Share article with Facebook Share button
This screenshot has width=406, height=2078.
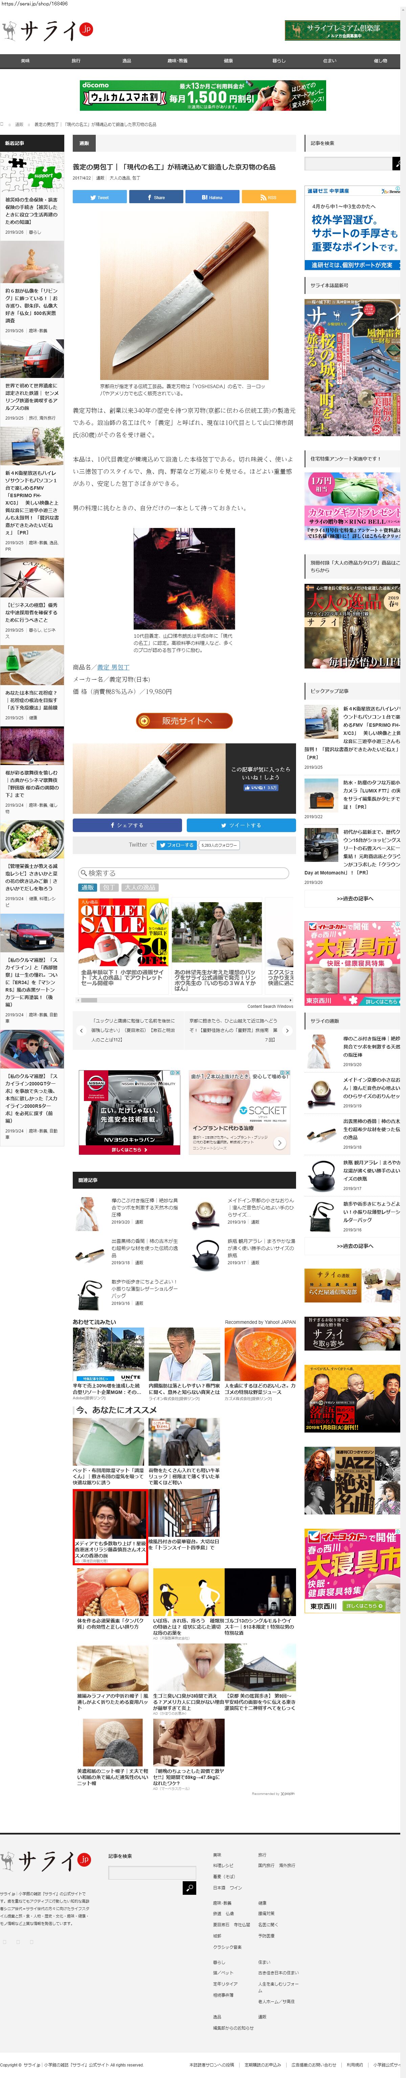(x=156, y=197)
